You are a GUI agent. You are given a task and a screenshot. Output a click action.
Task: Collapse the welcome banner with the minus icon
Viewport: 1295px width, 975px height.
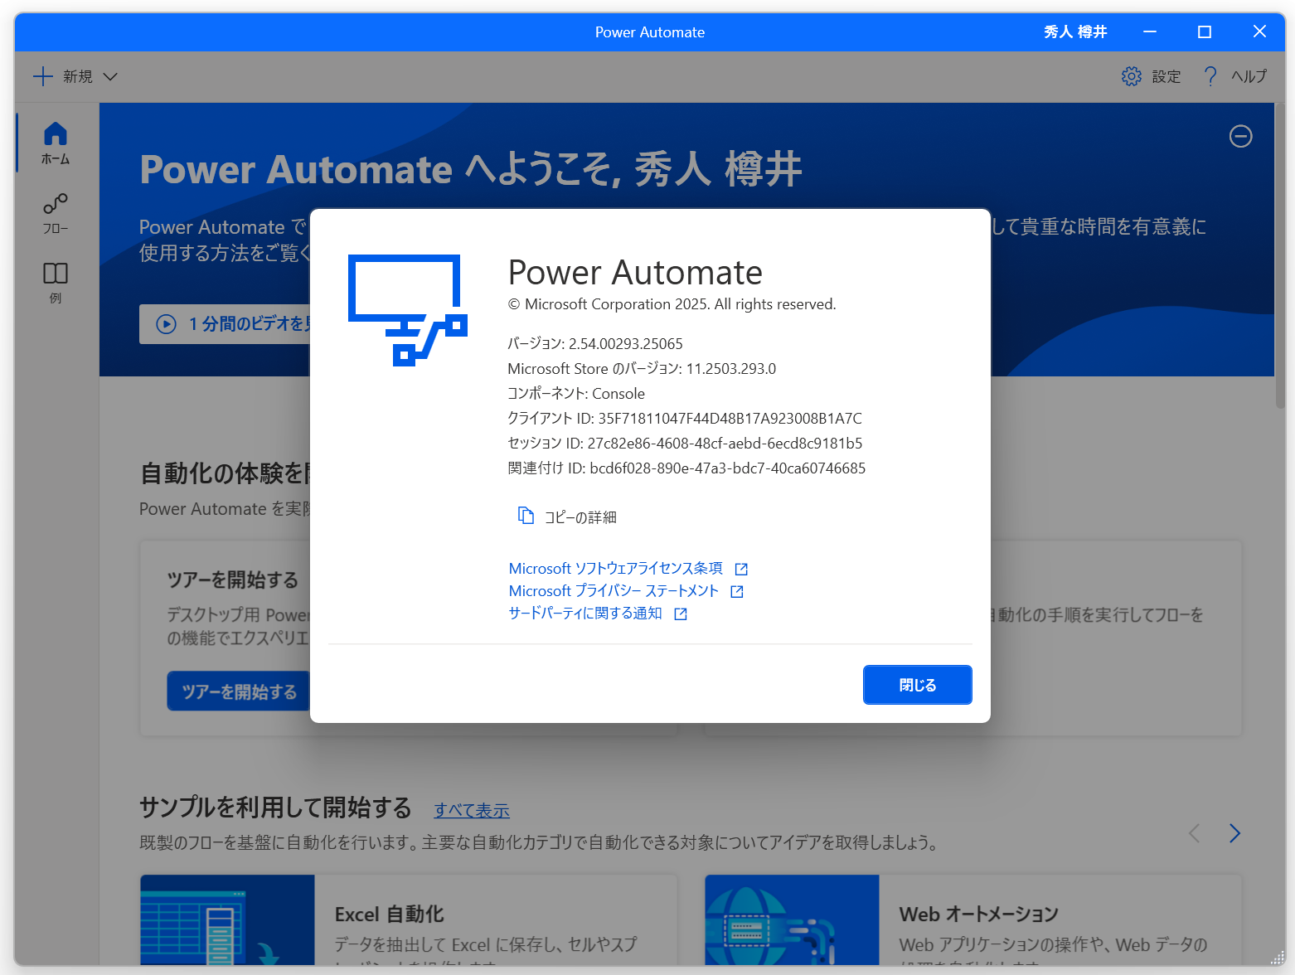coord(1240,136)
